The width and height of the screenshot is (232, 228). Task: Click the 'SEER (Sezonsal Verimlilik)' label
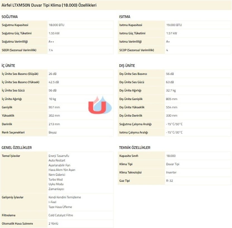[19, 50]
